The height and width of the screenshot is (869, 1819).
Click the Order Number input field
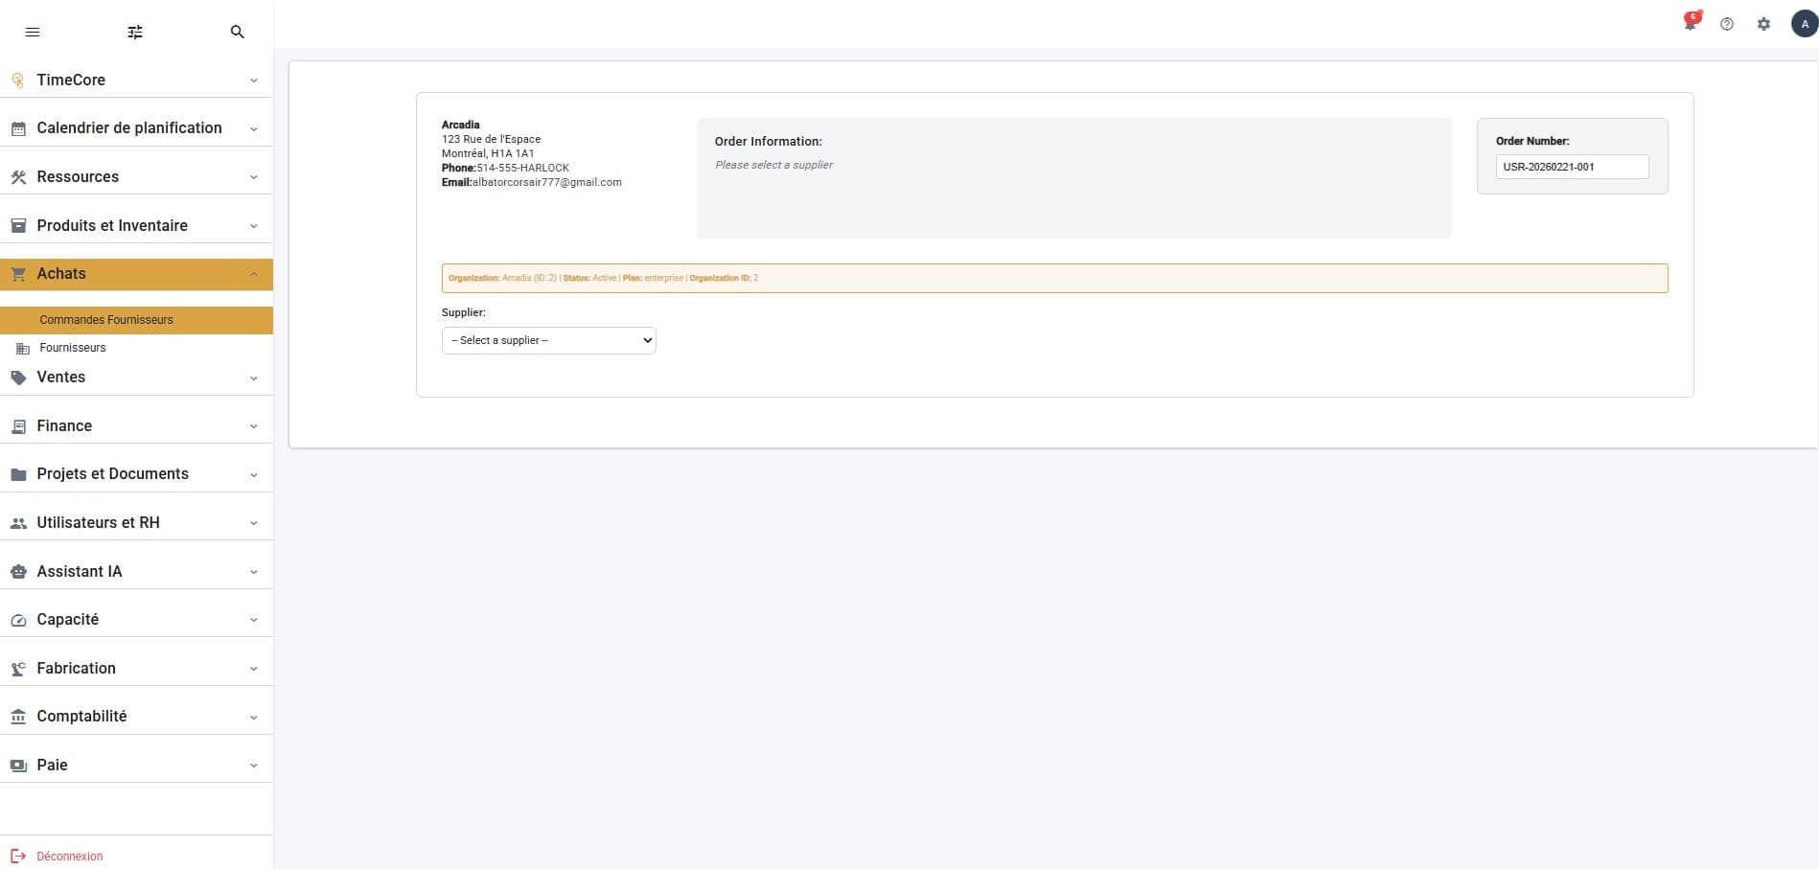tap(1572, 167)
